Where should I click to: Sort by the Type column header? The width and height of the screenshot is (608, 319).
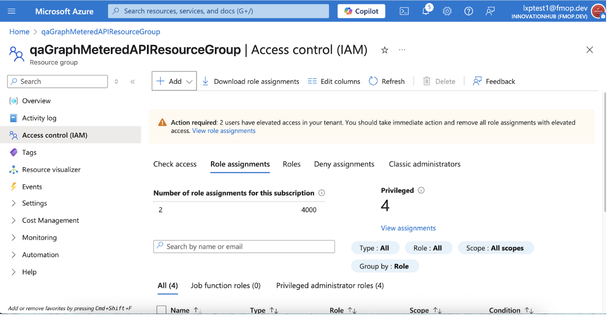click(x=264, y=310)
